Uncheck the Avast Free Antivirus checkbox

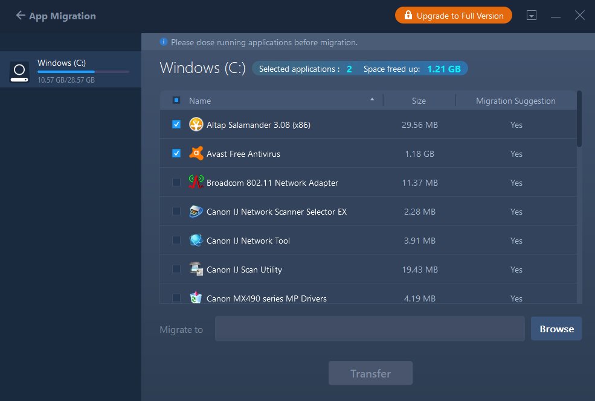coord(176,154)
